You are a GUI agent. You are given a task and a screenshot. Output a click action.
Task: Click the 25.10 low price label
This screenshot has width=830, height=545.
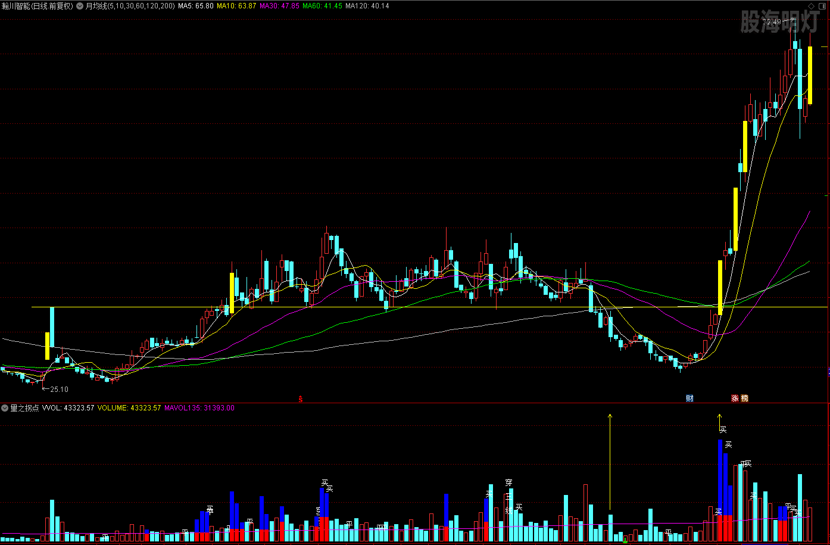click(x=58, y=390)
